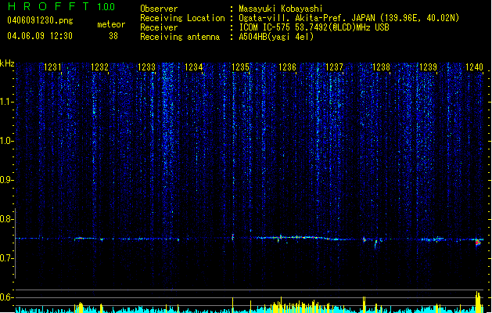Click the kHz axis unit label
This screenshot has height=313, width=492.
[7, 63]
